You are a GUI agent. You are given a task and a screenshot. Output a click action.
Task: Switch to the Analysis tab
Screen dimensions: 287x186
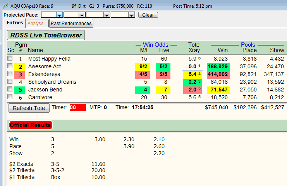(36, 24)
